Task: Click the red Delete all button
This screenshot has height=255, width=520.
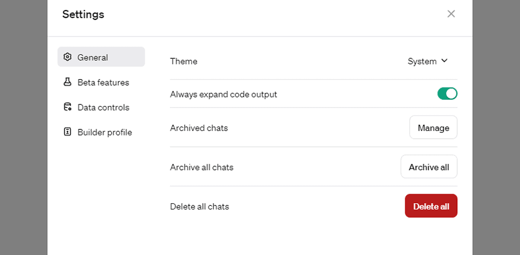Action: coord(431,206)
